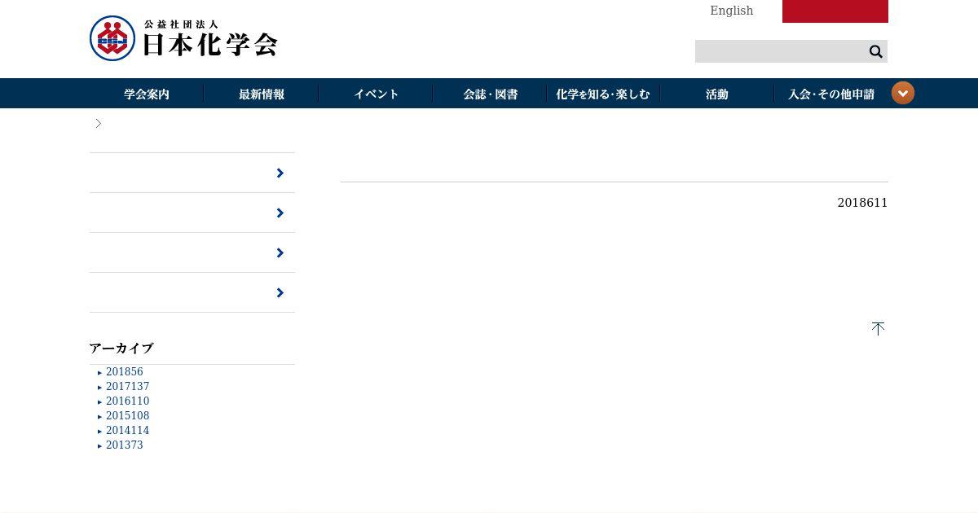Open the 学会案内 menu
The width and height of the screenshot is (978, 513).
pyautogui.click(x=147, y=94)
